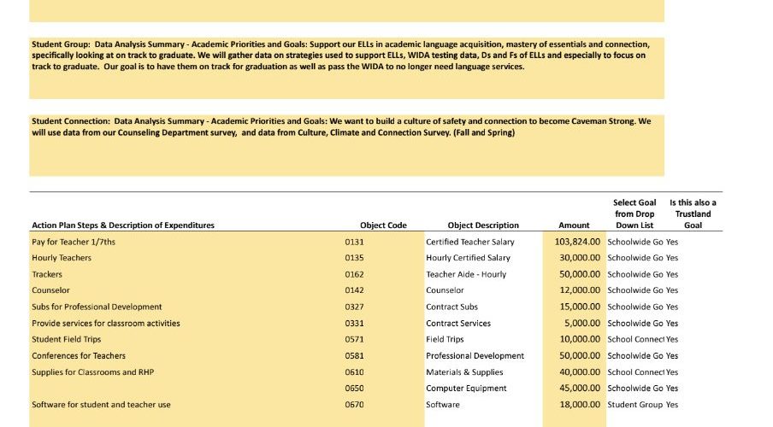
Task: Click the 'Conferences for Teachers' cell
Action: tap(79, 355)
